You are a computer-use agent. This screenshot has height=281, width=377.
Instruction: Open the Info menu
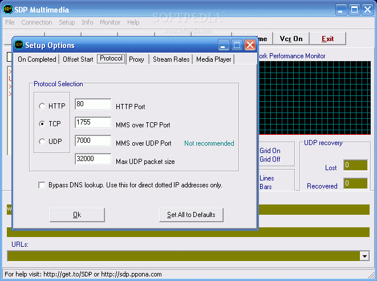click(x=87, y=22)
